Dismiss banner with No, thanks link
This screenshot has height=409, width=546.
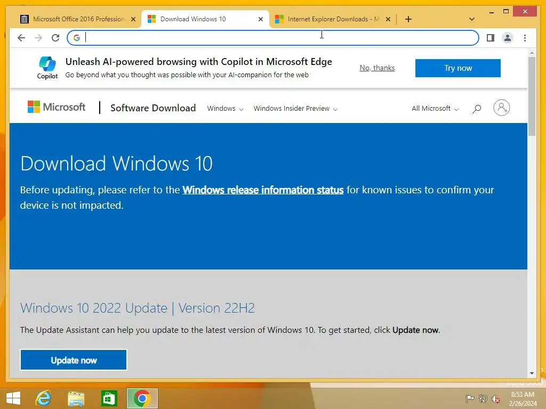click(x=377, y=68)
